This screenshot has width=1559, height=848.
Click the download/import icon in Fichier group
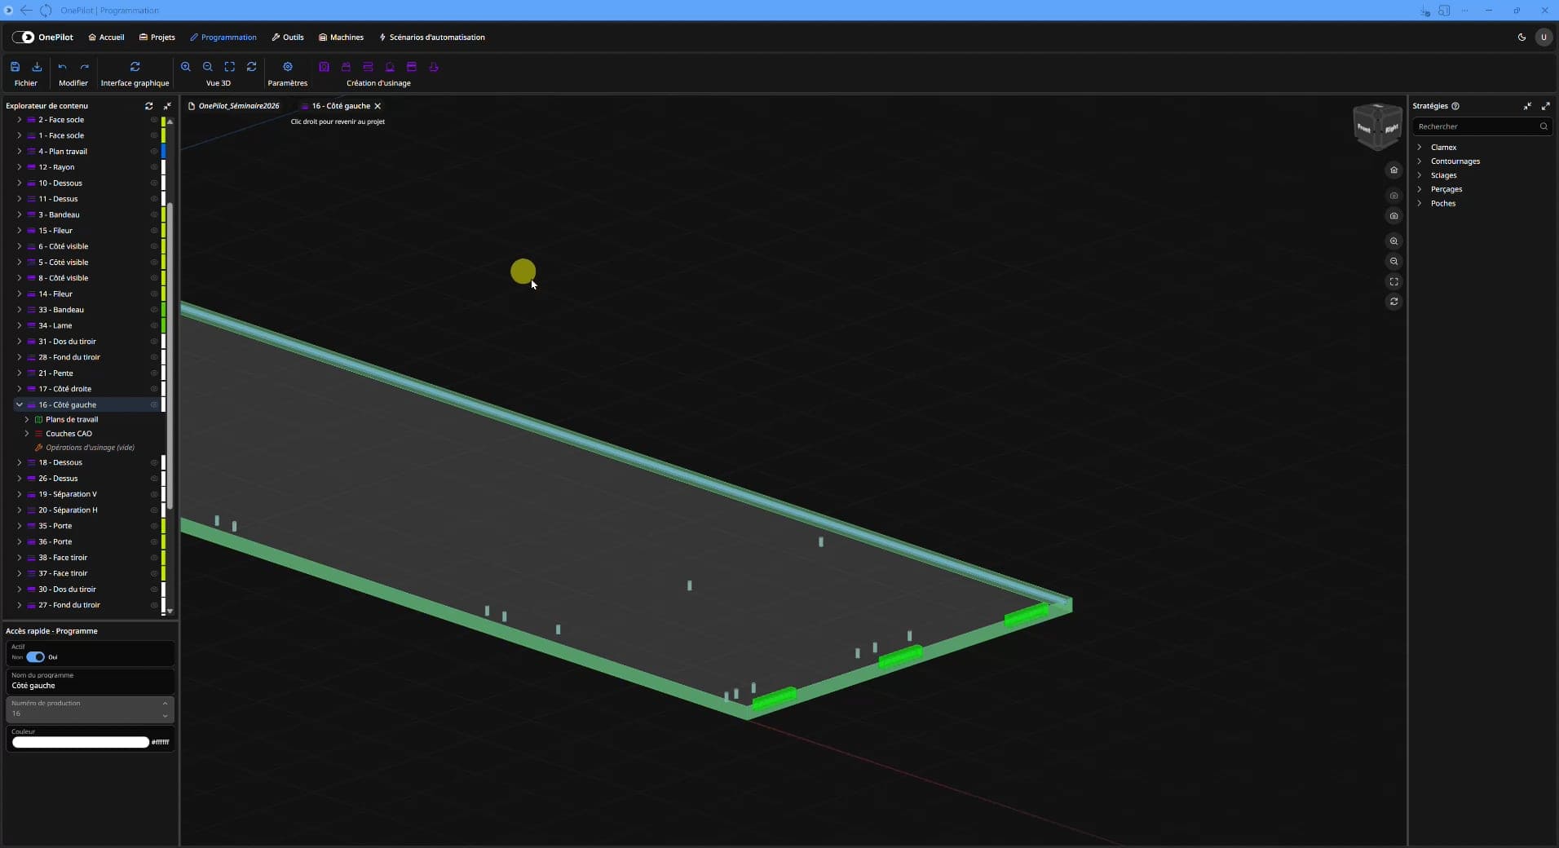(37, 67)
